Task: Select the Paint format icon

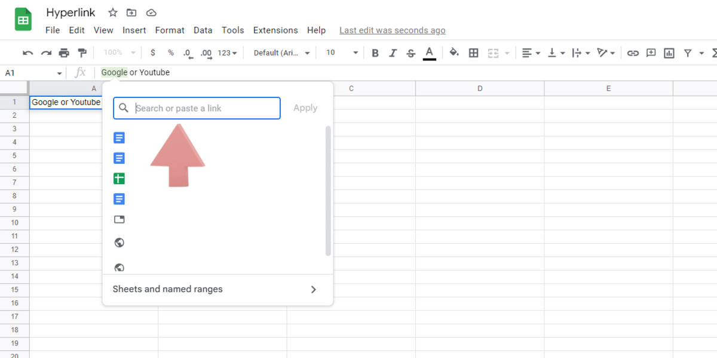Action: coord(82,53)
